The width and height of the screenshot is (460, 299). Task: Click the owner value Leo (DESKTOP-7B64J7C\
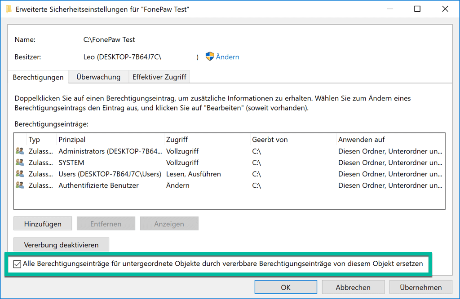[122, 57]
